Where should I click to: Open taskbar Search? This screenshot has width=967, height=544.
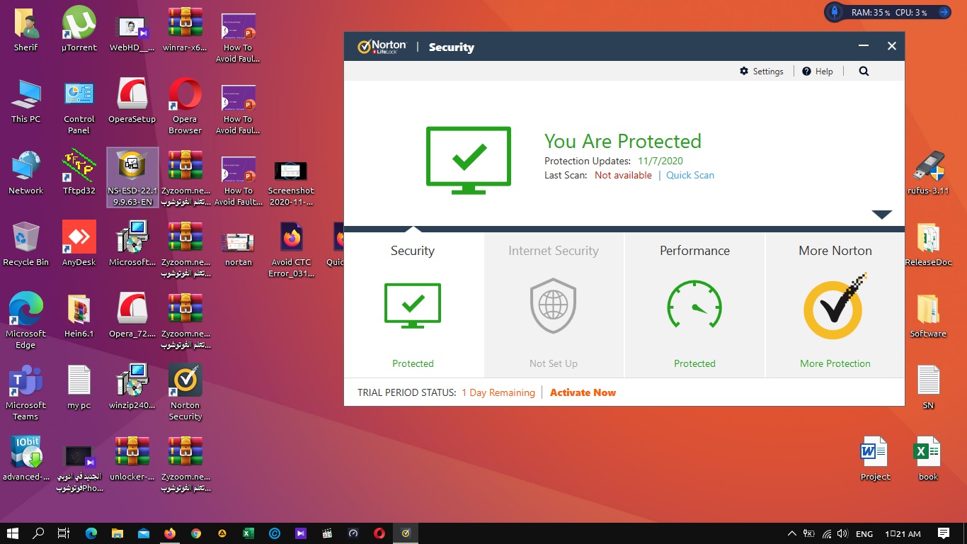click(38, 533)
